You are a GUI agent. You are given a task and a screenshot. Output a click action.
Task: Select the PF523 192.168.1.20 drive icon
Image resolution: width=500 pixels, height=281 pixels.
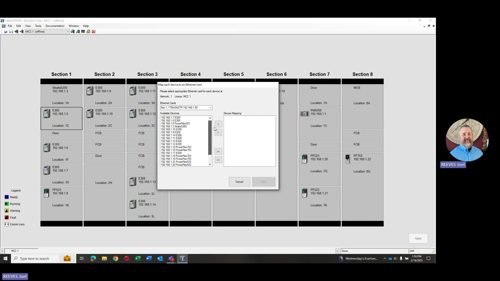305,159
